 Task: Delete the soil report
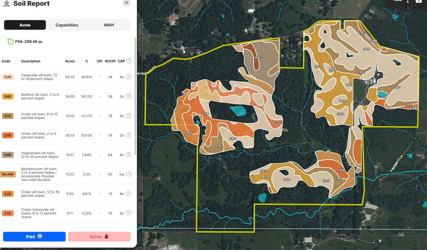pyautogui.click(x=99, y=237)
